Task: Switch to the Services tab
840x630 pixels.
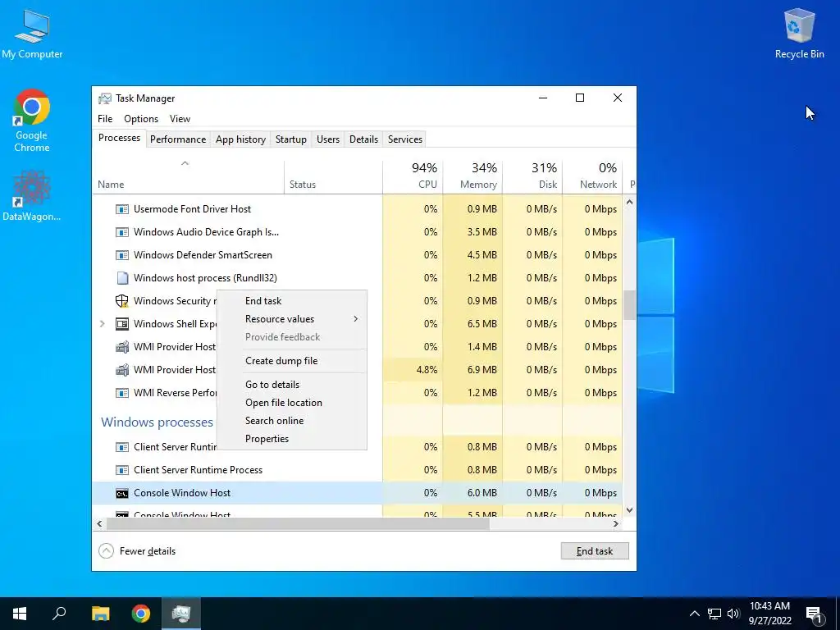Action: point(405,139)
